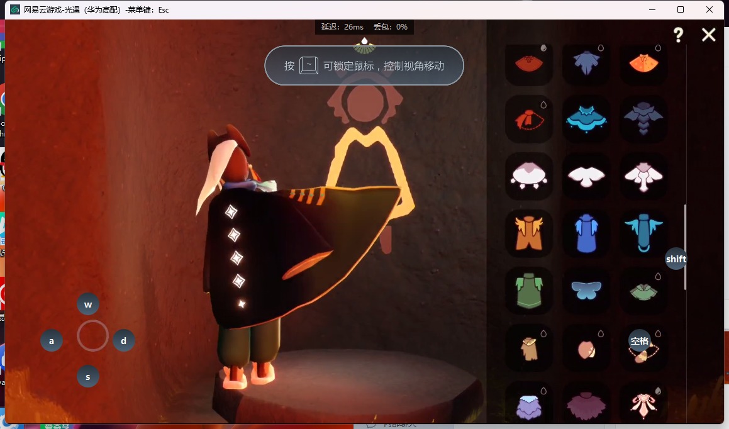Image resolution: width=729 pixels, height=429 pixels.
Task: Choose the small green collared cape
Action: pyautogui.click(x=643, y=292)
